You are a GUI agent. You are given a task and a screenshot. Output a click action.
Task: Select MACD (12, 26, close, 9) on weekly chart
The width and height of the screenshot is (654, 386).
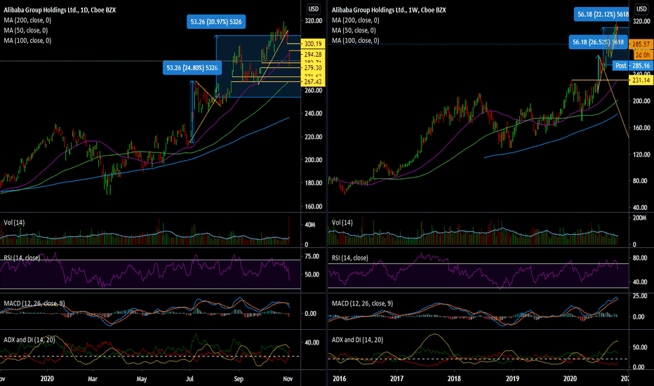[x=363, y=303]
